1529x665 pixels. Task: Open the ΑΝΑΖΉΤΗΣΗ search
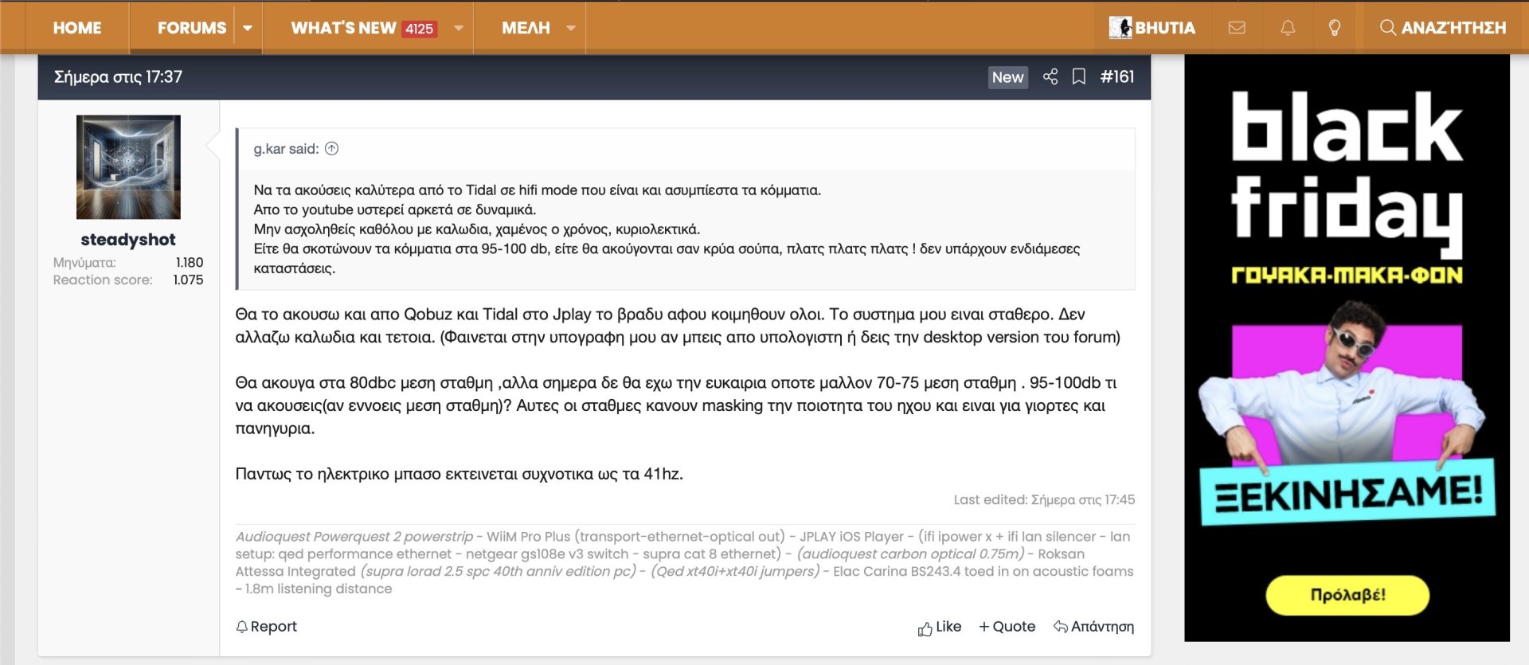(x=1442, y=28)
